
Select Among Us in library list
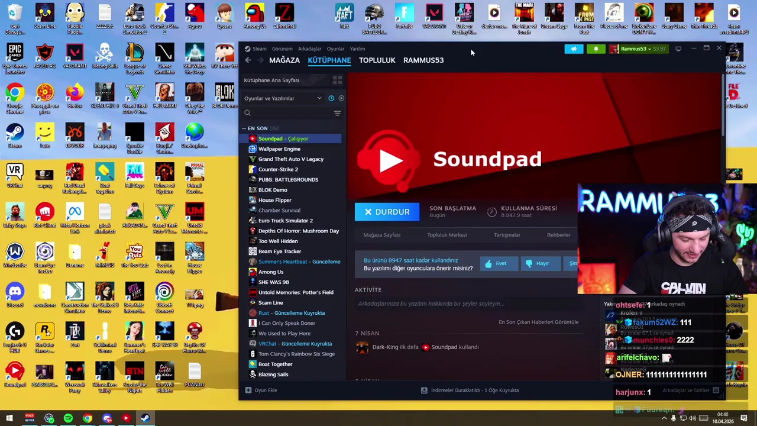tap(290, 272)
